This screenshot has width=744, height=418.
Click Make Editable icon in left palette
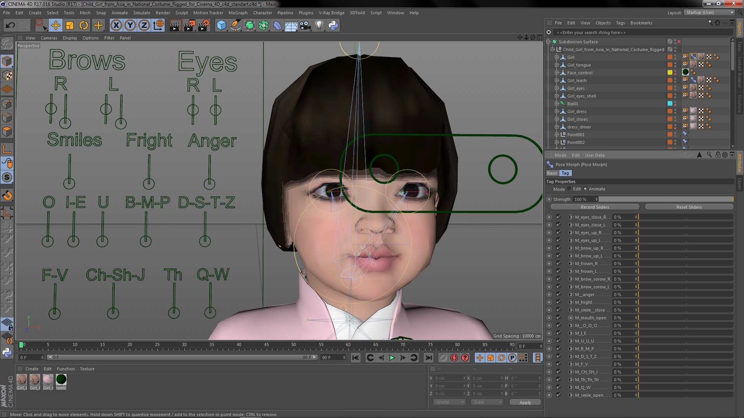click(x=7, y=43)
